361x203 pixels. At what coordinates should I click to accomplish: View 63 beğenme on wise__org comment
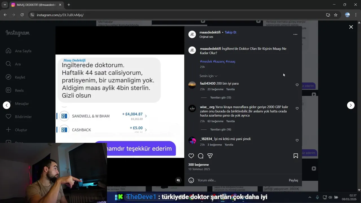pyautogui.click(x=215, y=121)
